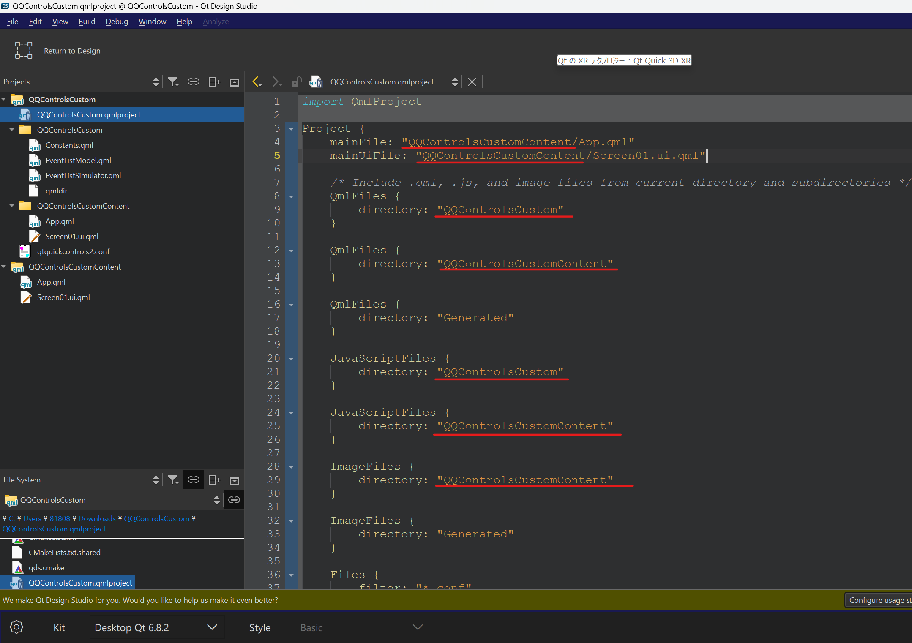The height and width of the screenshot is (643, 912).
Task: Open the Build menu
Action: click(x=87, y=21)
